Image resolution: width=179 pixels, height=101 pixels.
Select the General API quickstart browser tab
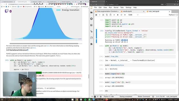(23, 2)
